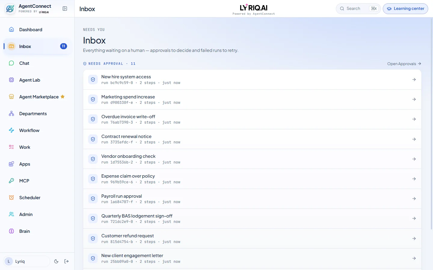This screenshot has height=270, width=433.
Task: Open arrow for New client engagement letter
Action: [x=414, y=258]
